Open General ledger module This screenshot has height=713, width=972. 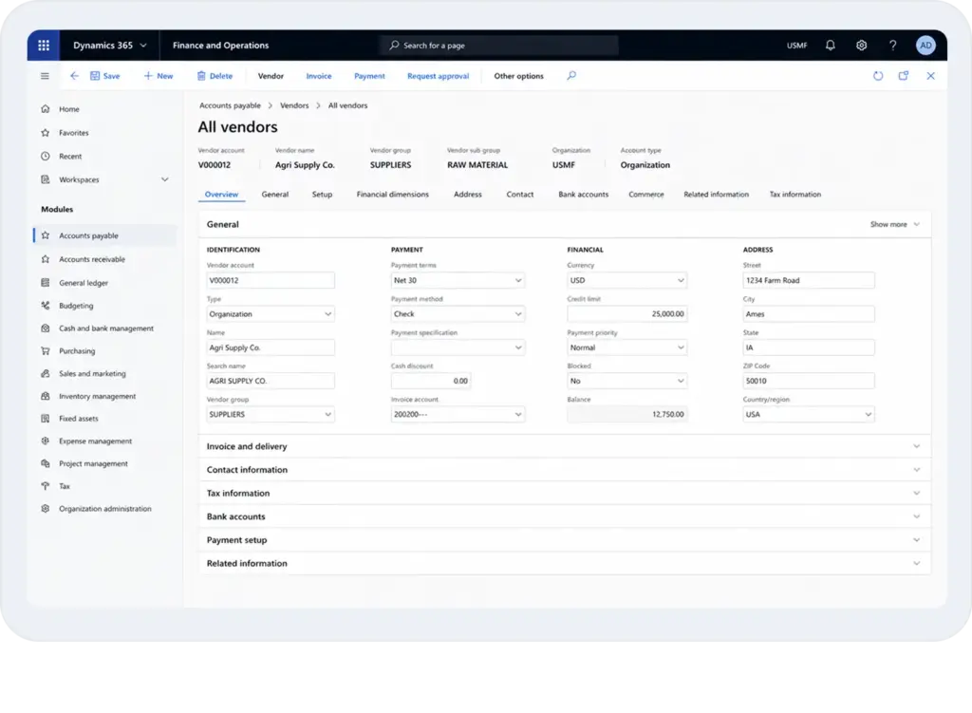84,283
